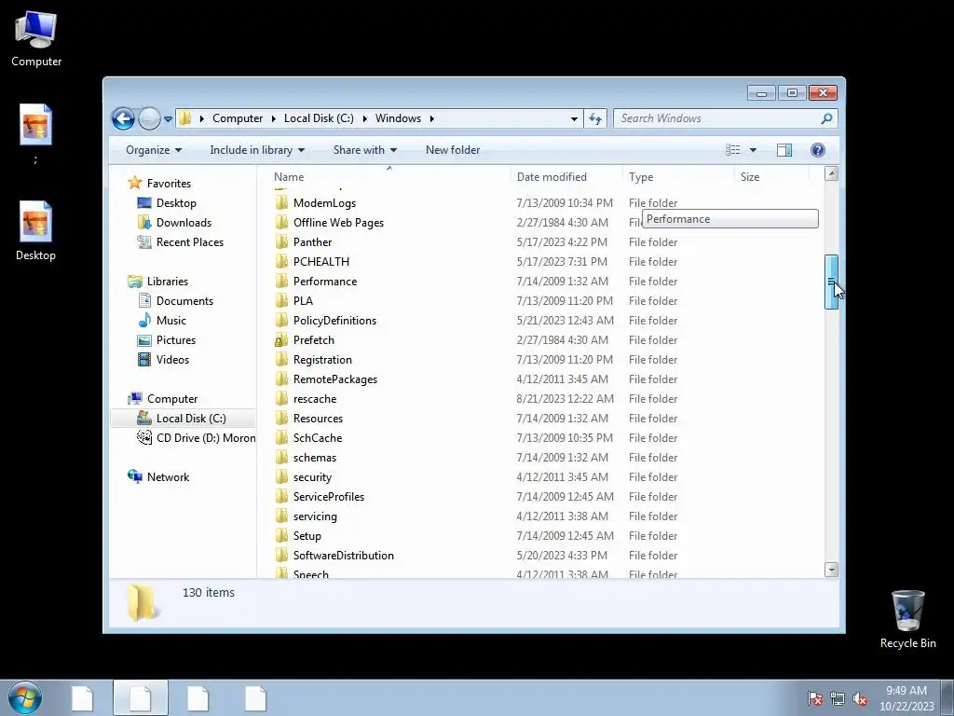
Task: Click scrollbar down arrow in file list
Action: 831,570
